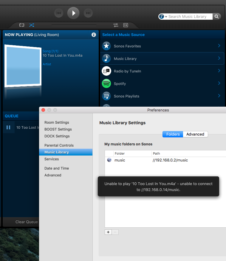
Task: Open the Now Playing info icon
Action: point(94,35)
